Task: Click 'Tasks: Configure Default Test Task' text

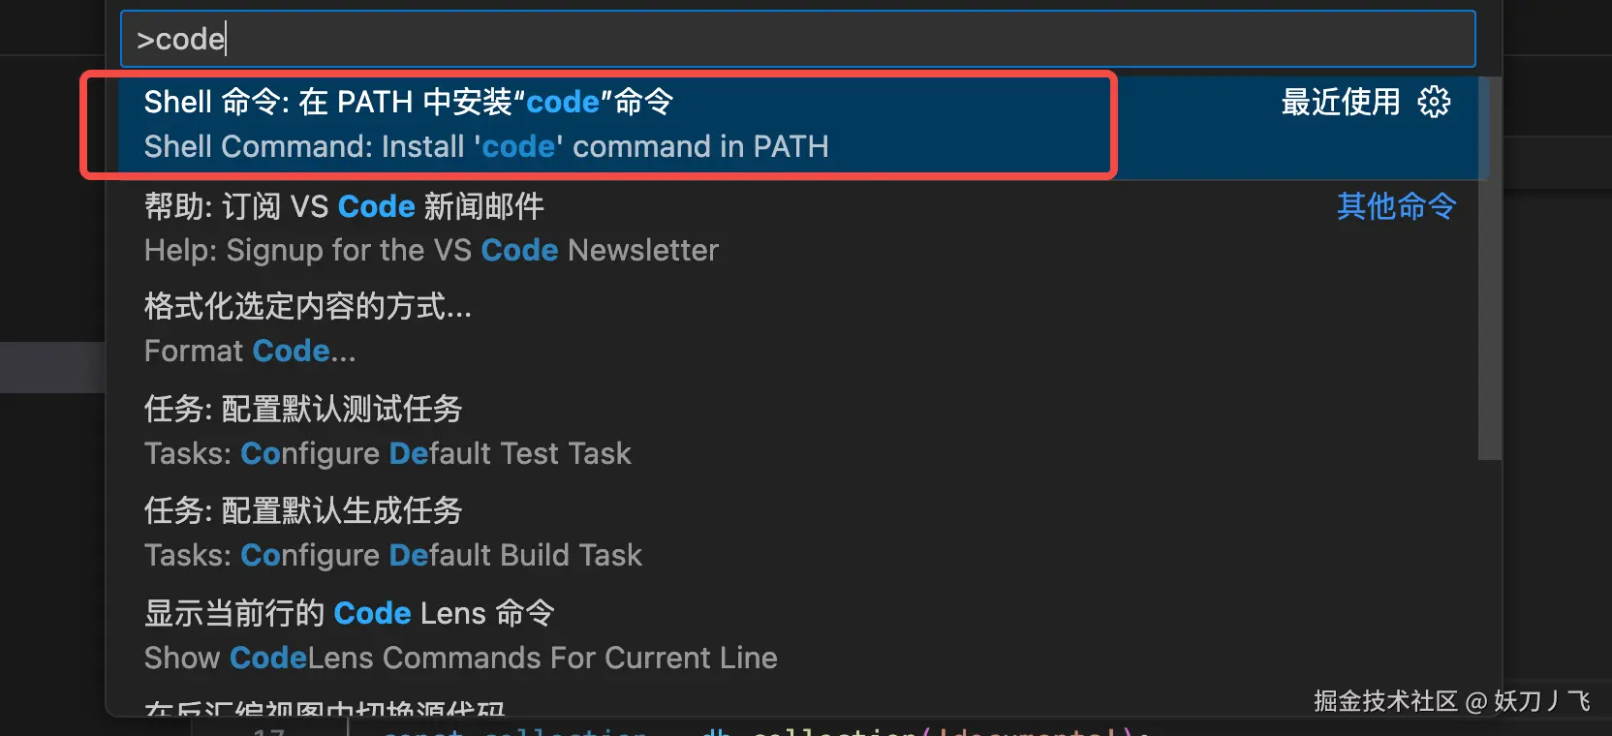Action: coord(387,454)
